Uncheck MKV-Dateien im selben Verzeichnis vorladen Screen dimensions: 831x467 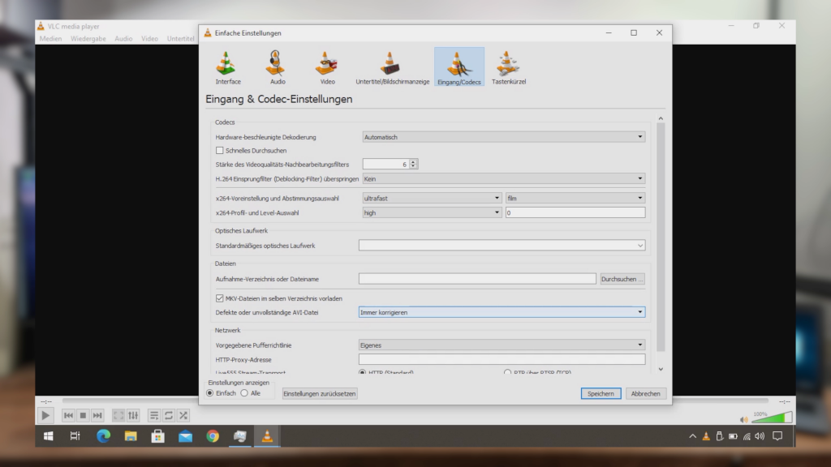pyautogui.click(x=220, y=298)
